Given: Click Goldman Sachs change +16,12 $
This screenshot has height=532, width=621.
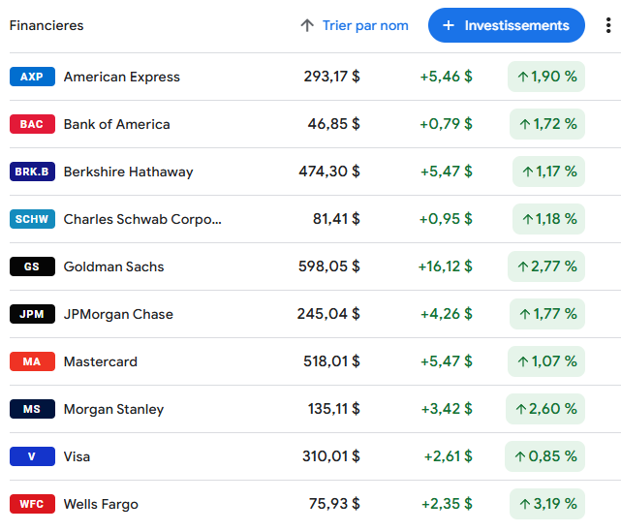Looking at the screenshot, I should click(x=445, y=266).
